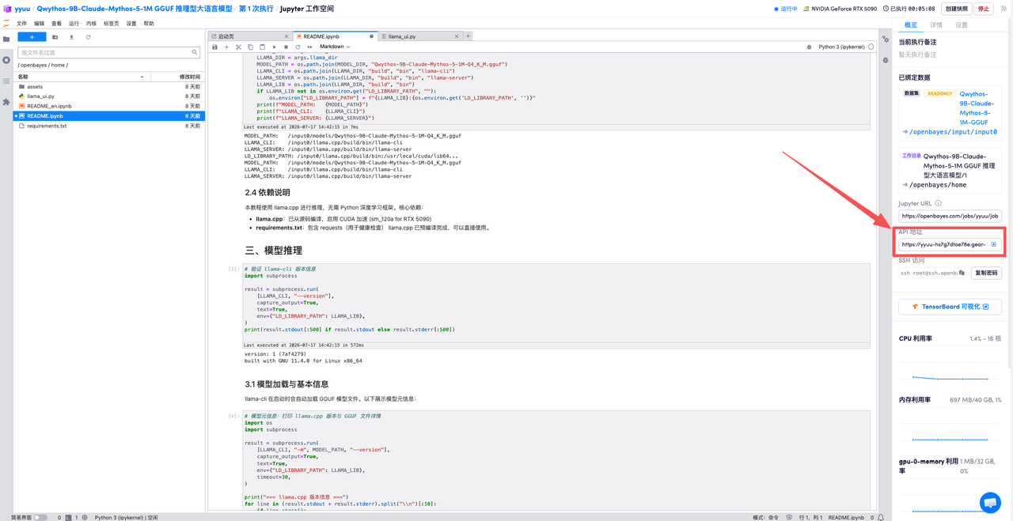
Task: Click the yyuu breadcrumb link
Action: pyautogui.click(x=22, y=9)
